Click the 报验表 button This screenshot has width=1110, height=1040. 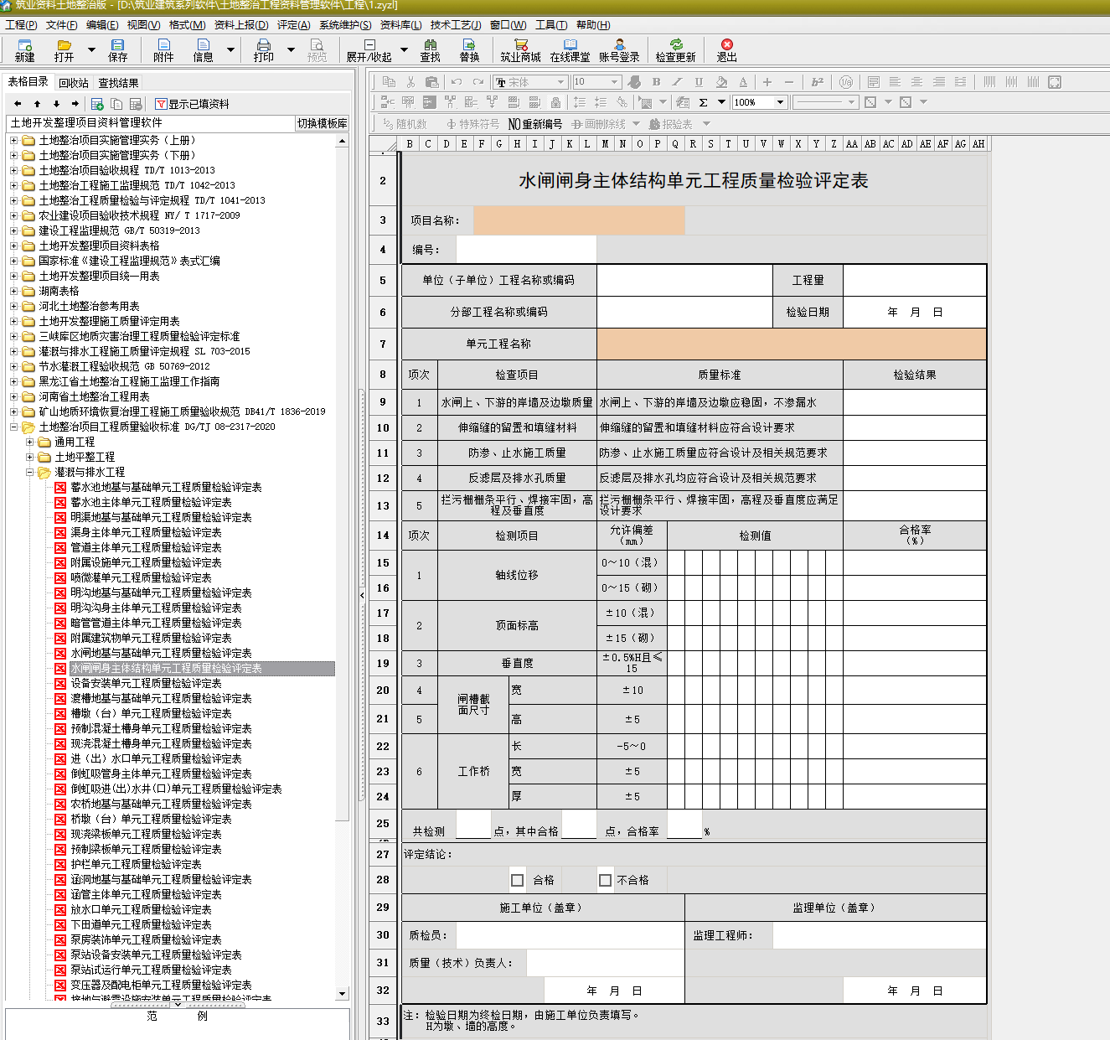(670, 124)
